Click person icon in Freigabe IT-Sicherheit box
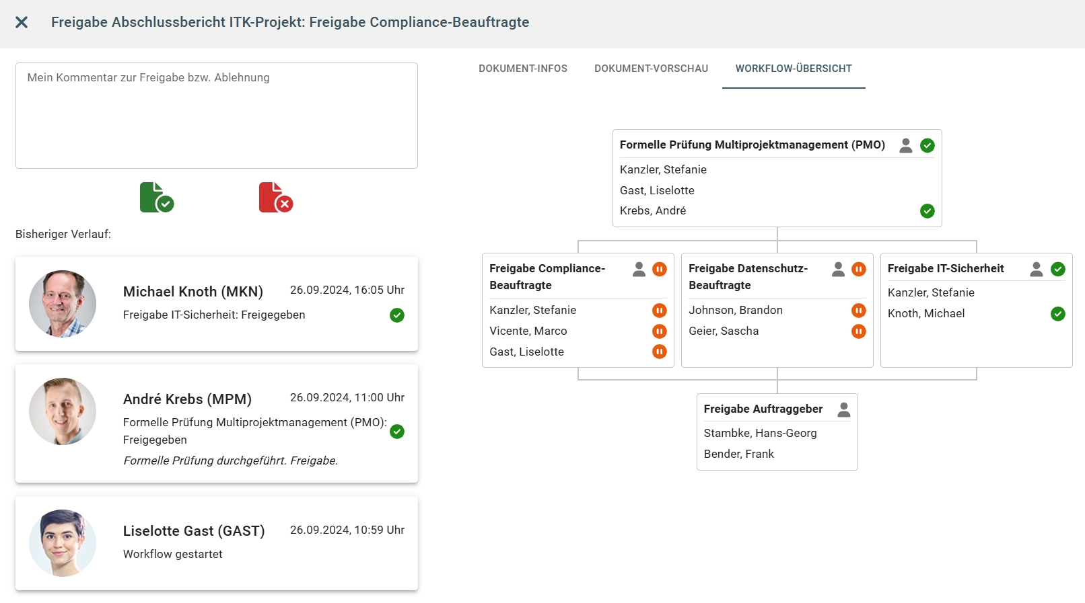 point(1036,270)
